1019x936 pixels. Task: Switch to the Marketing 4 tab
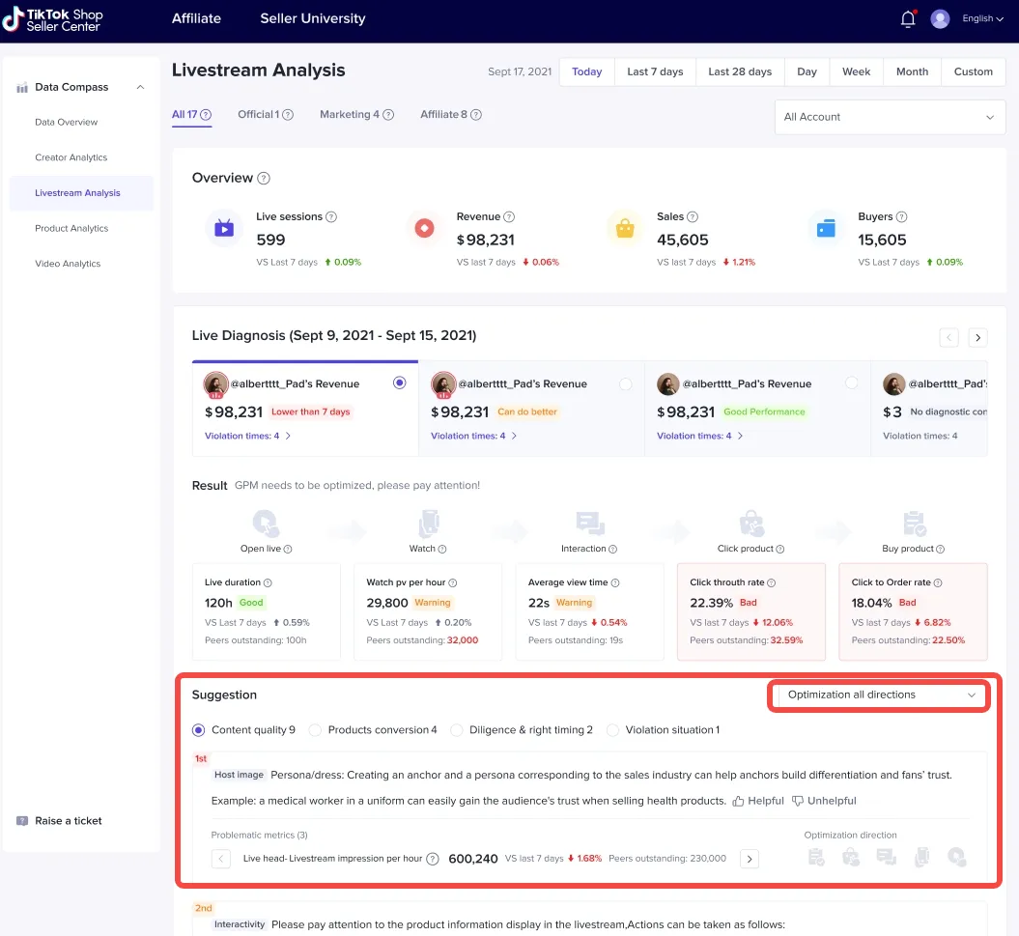point(350,115)
